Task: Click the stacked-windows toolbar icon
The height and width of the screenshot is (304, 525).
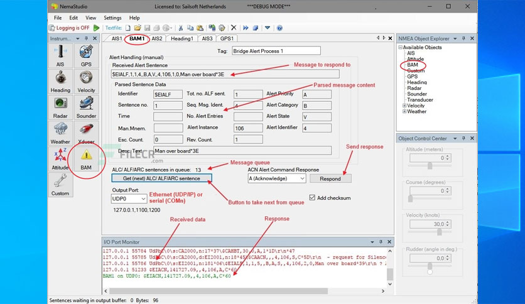Action: point(256,28)
